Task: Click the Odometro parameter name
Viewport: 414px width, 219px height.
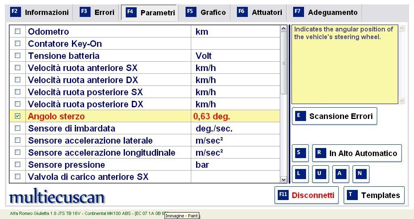Action: click(49, 31)
